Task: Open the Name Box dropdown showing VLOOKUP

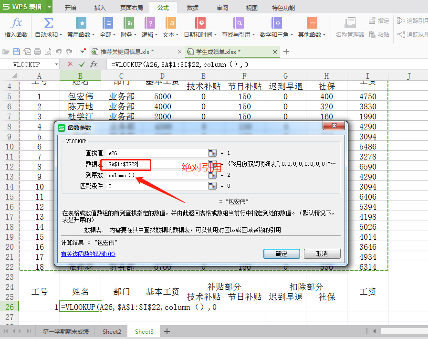Action: (x=56, y=64)
